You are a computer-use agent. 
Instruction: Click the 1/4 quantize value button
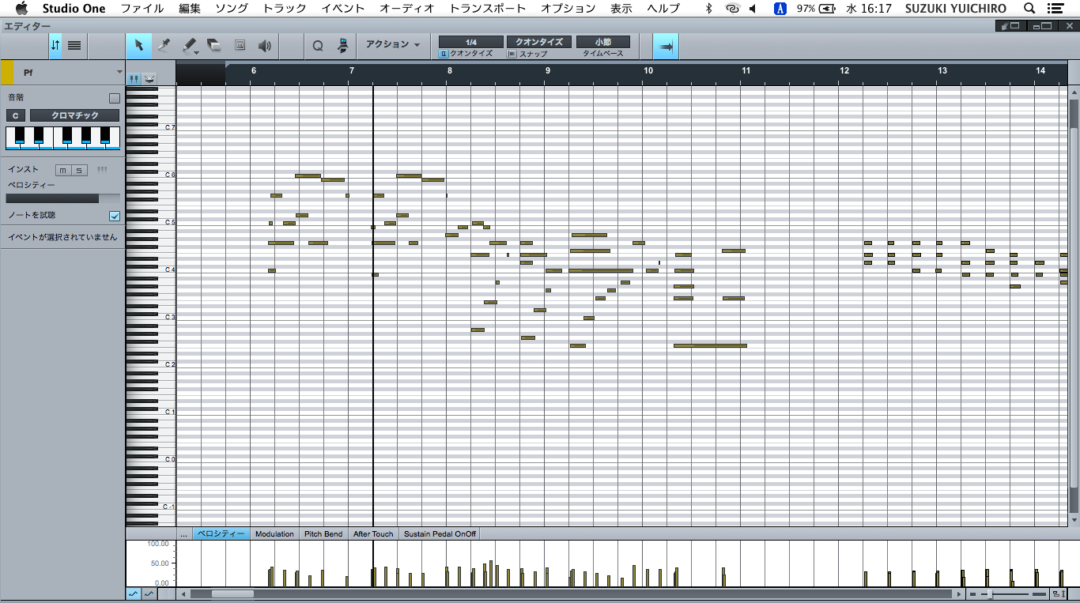[x=471, y=42]
